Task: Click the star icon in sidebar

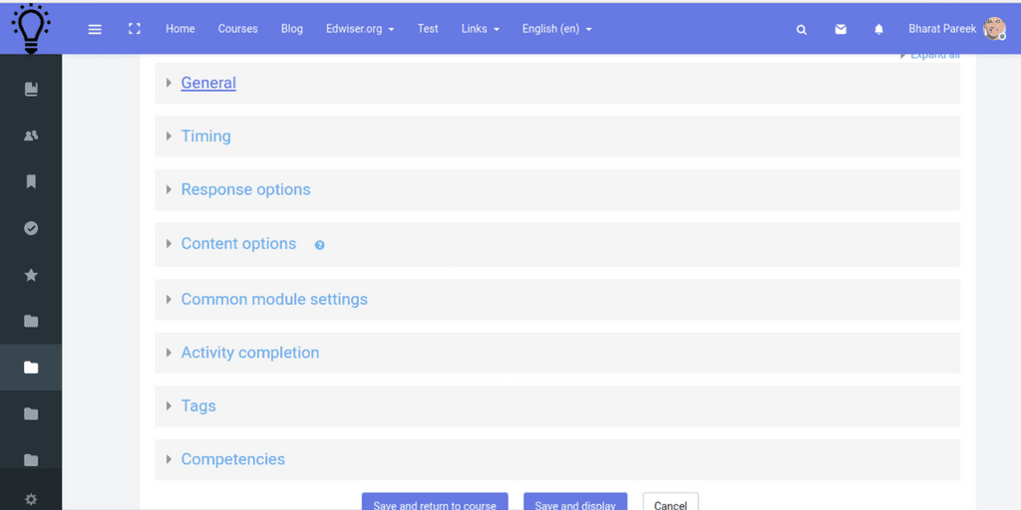Action: (31, 275)
